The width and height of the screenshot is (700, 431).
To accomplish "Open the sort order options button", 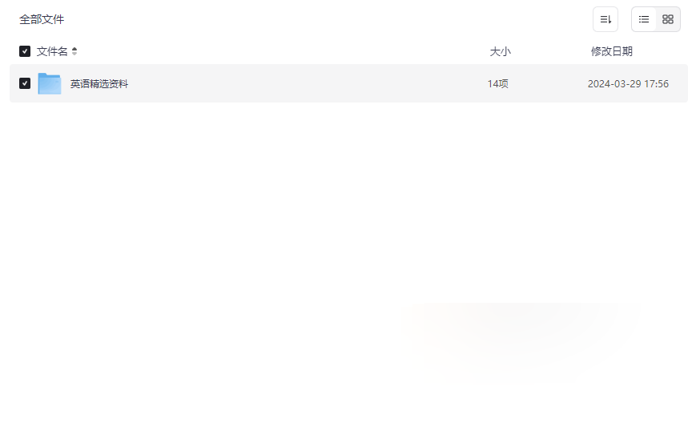I will pyautogui.click(x=605, y=19).
